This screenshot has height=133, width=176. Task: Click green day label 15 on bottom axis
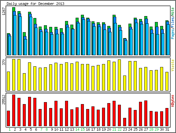point(83,129)
